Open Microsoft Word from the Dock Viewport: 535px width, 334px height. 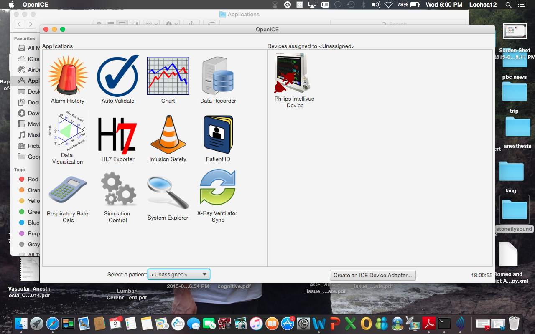click(x=319, y=324)
